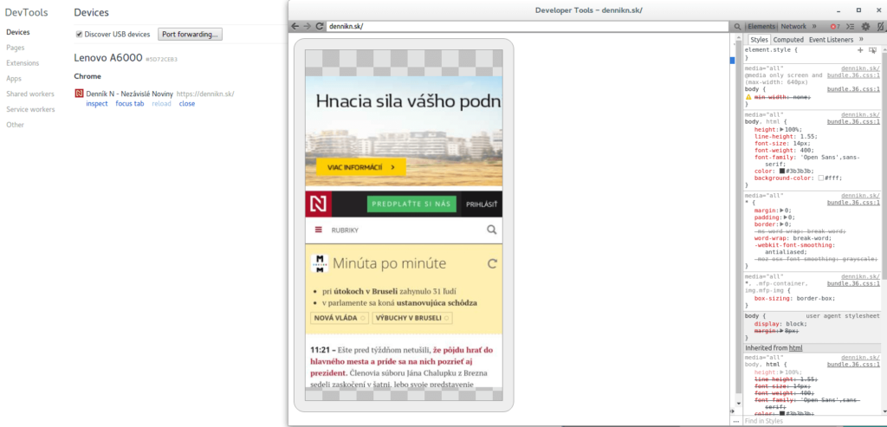This screenshot has width=887, height=427.
Task: Click the inspect link for Denník N
Action: click(x=97, y=103)
